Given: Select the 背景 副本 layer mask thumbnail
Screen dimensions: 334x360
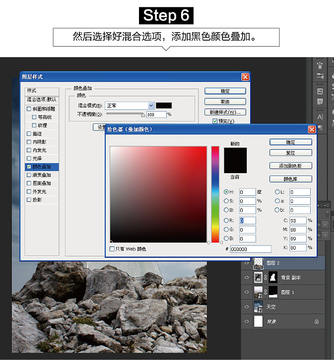Looking at the screenshot, I should pos(273,277).
